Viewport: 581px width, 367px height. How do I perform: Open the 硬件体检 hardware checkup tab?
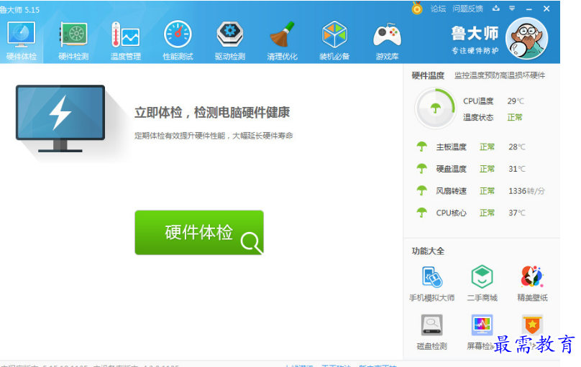coord(21,41)
